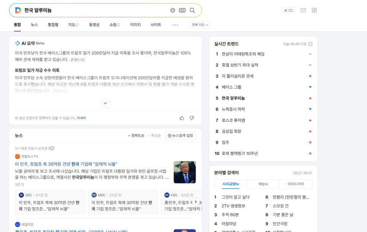367x232 pixels.
Task: Click 2TV 생생정보 search term
Action: point(233,206)
